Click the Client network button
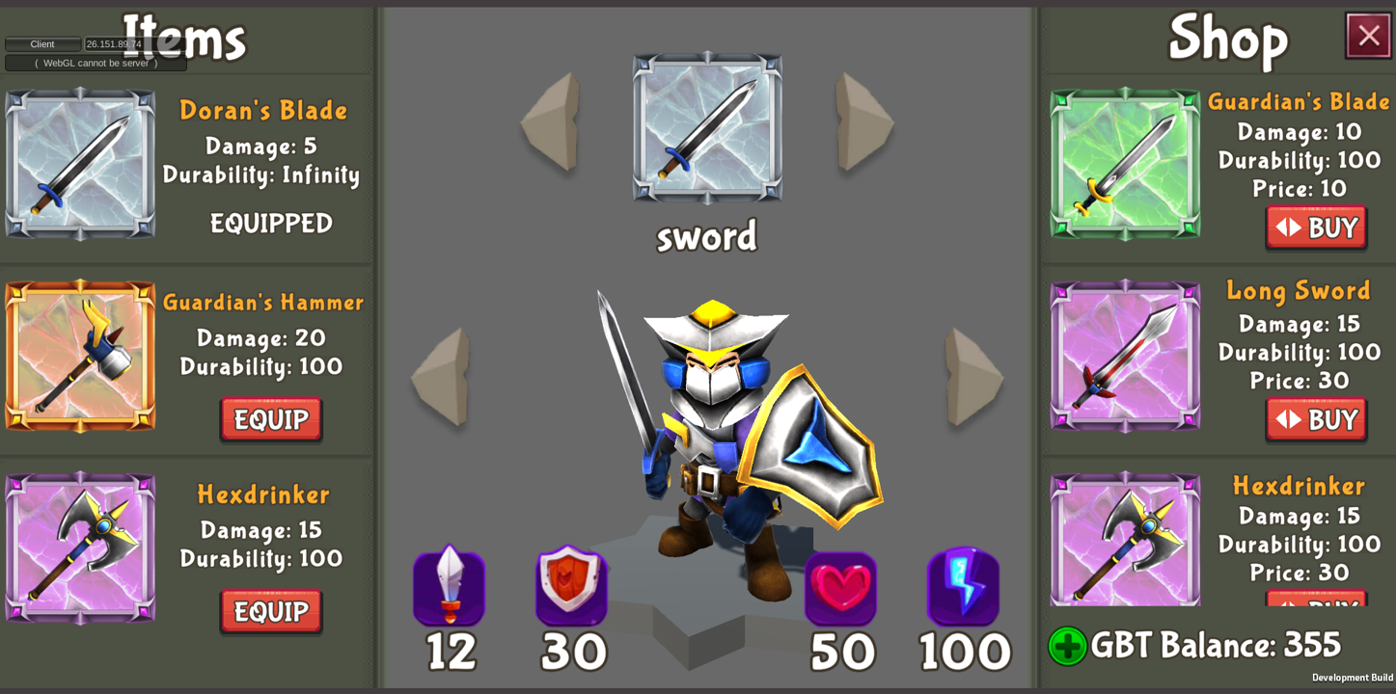This screenshot has width=1396, height=694. pos(42,44)
